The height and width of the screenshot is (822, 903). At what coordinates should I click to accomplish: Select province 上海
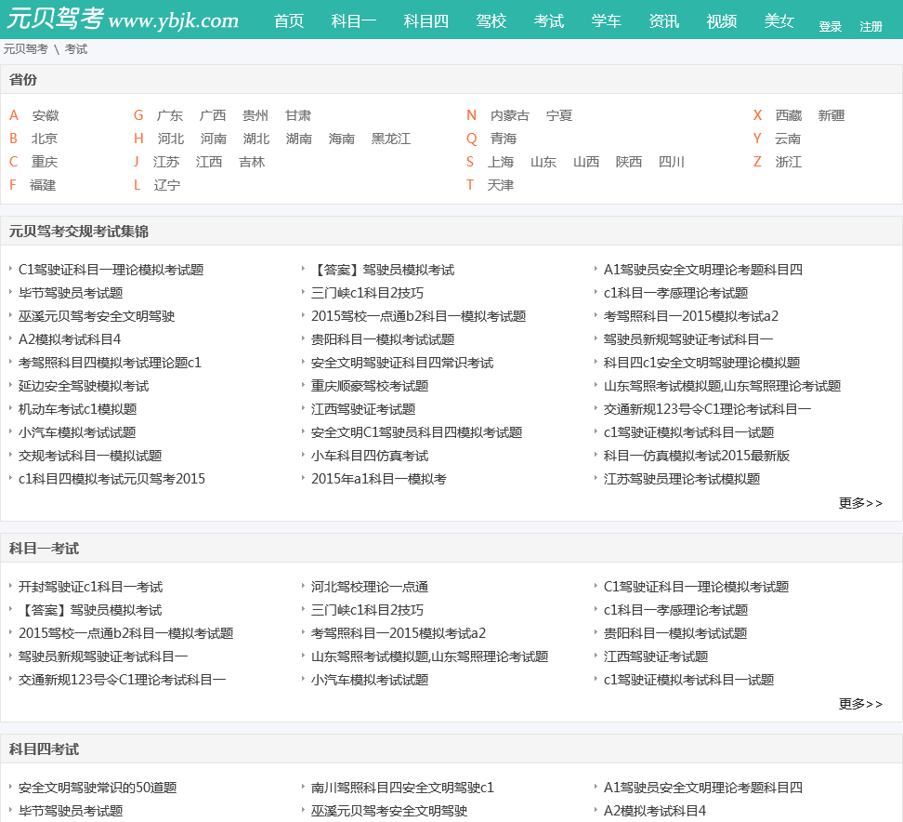pos(501,162)
